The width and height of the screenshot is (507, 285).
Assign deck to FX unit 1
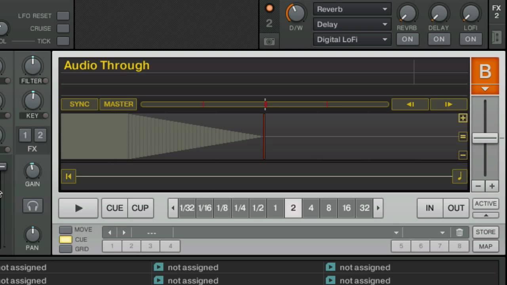pyautogui.click(x=25, y=135)
